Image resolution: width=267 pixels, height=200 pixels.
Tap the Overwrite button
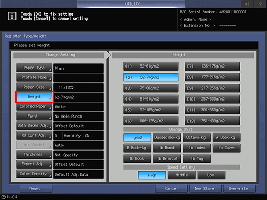coord(239,189)
